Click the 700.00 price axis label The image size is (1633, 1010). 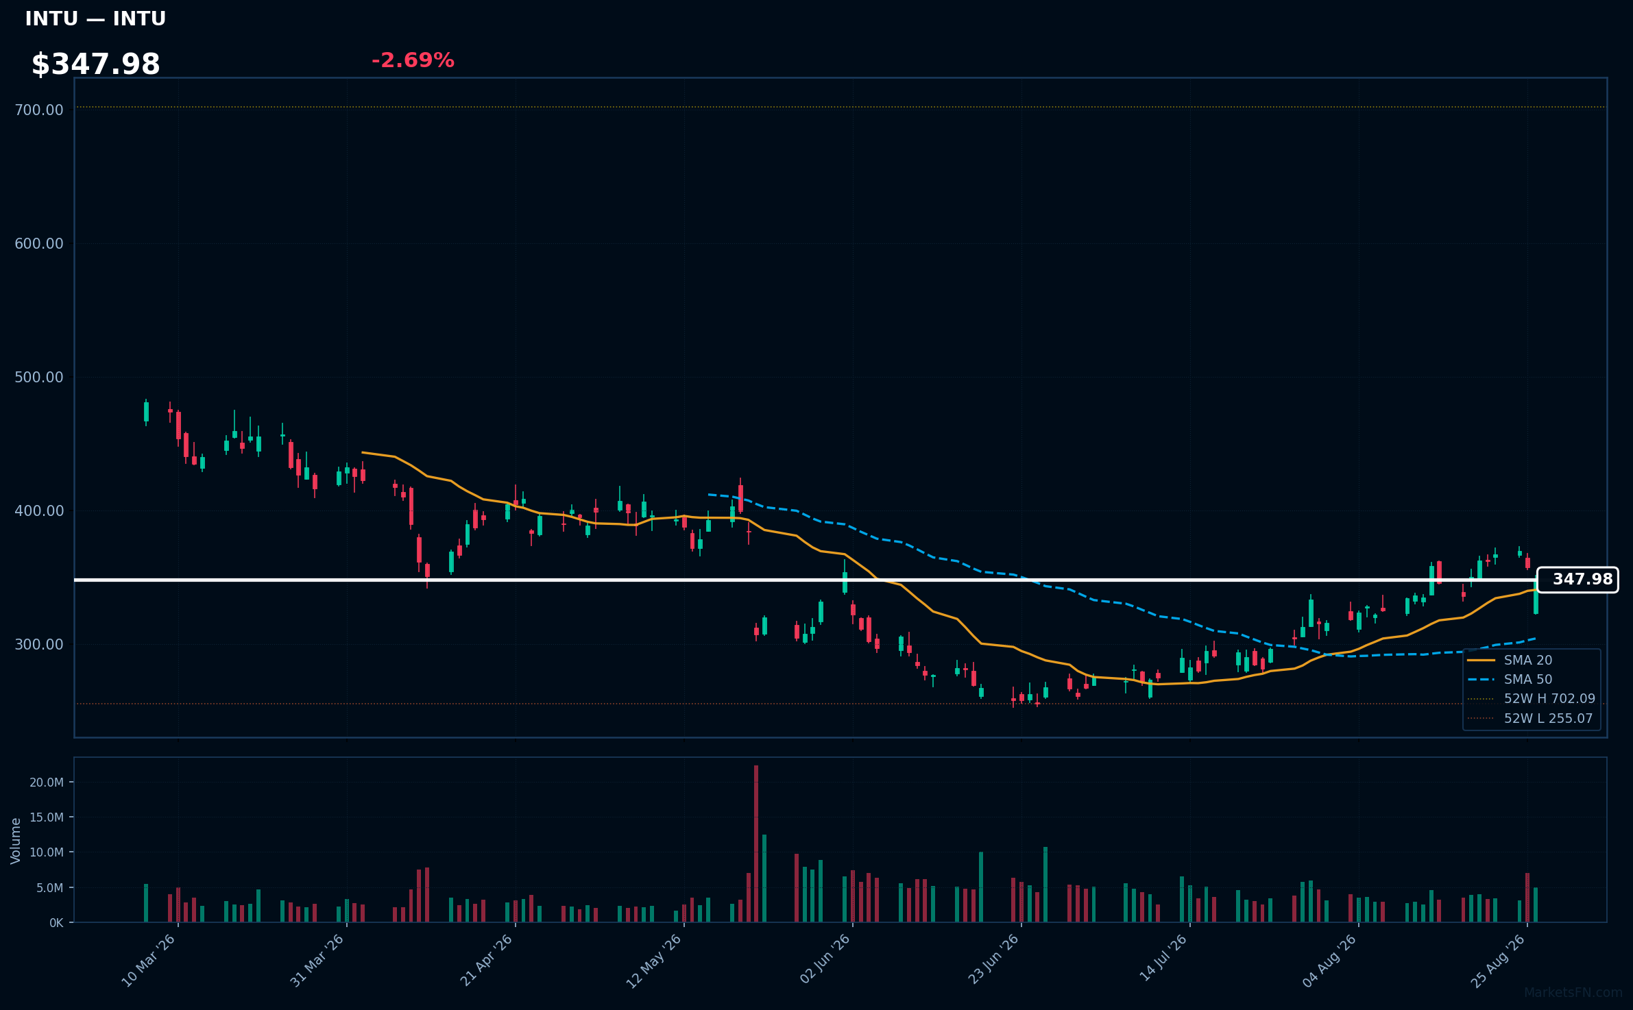click(39, 110)
